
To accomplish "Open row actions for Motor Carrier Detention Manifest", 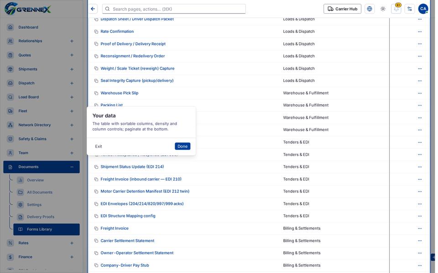I will click(420, 192).
